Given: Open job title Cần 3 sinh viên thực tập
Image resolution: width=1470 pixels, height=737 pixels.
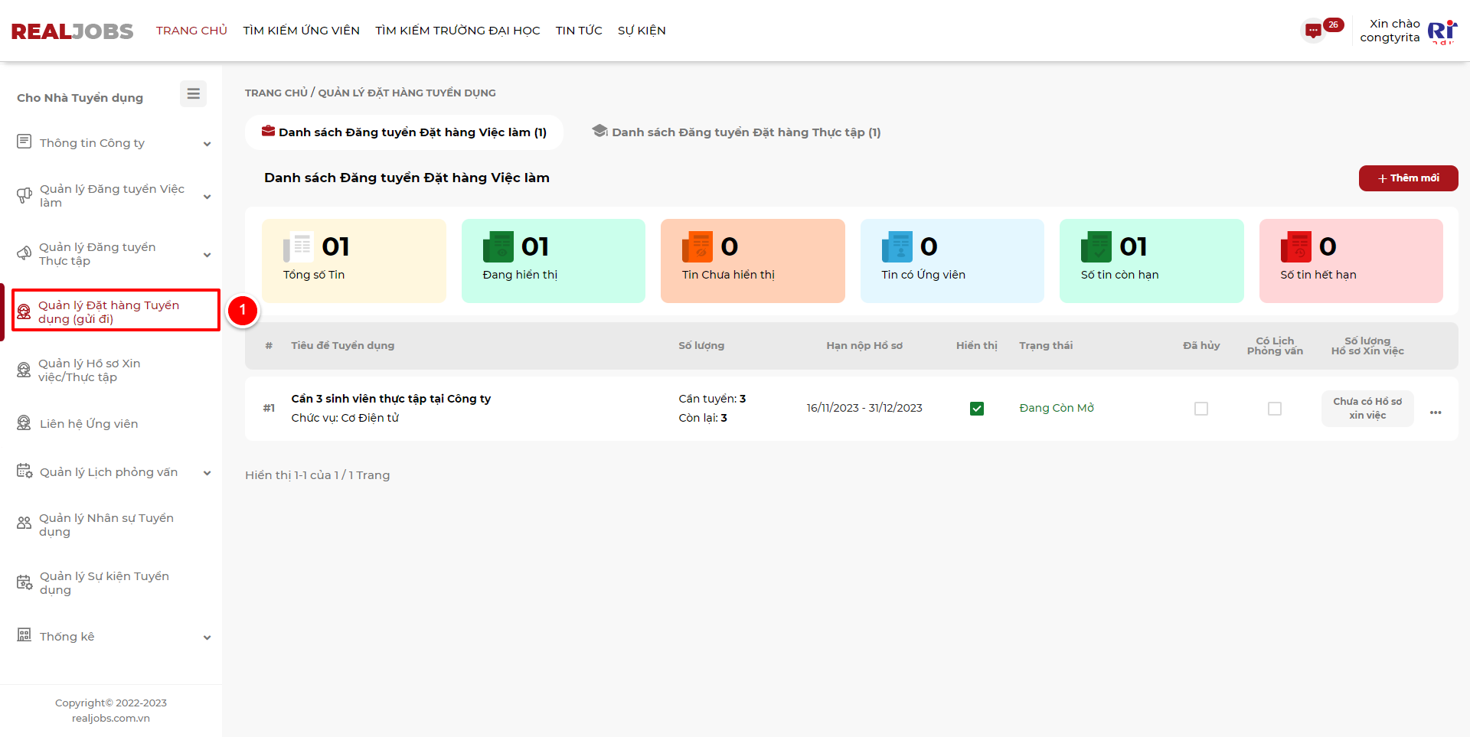Looking at the screenshot, I should pyautogui.click(x=390, y=399).
